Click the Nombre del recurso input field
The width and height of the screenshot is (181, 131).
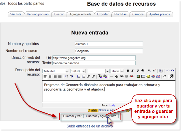click(x=109, y=51)
